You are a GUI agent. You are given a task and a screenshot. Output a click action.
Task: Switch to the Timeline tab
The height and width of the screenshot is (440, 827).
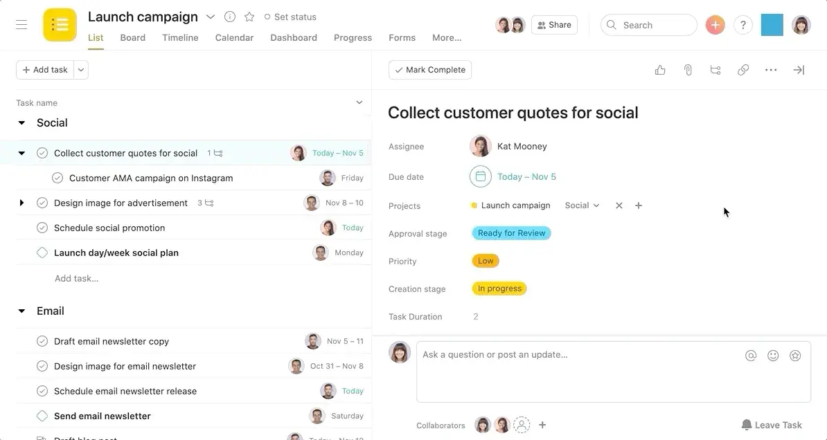180,37
